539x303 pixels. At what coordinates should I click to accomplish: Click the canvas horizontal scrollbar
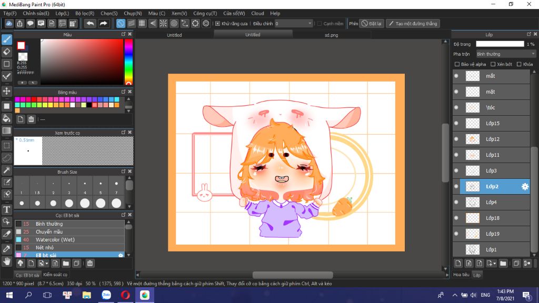coord(293,275)
